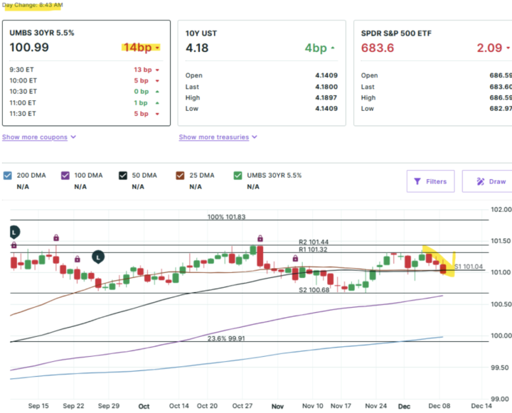The image size is (512, 413).
Task: Click the 100.99 UMBS price
Action: click(x=29, y=48)
